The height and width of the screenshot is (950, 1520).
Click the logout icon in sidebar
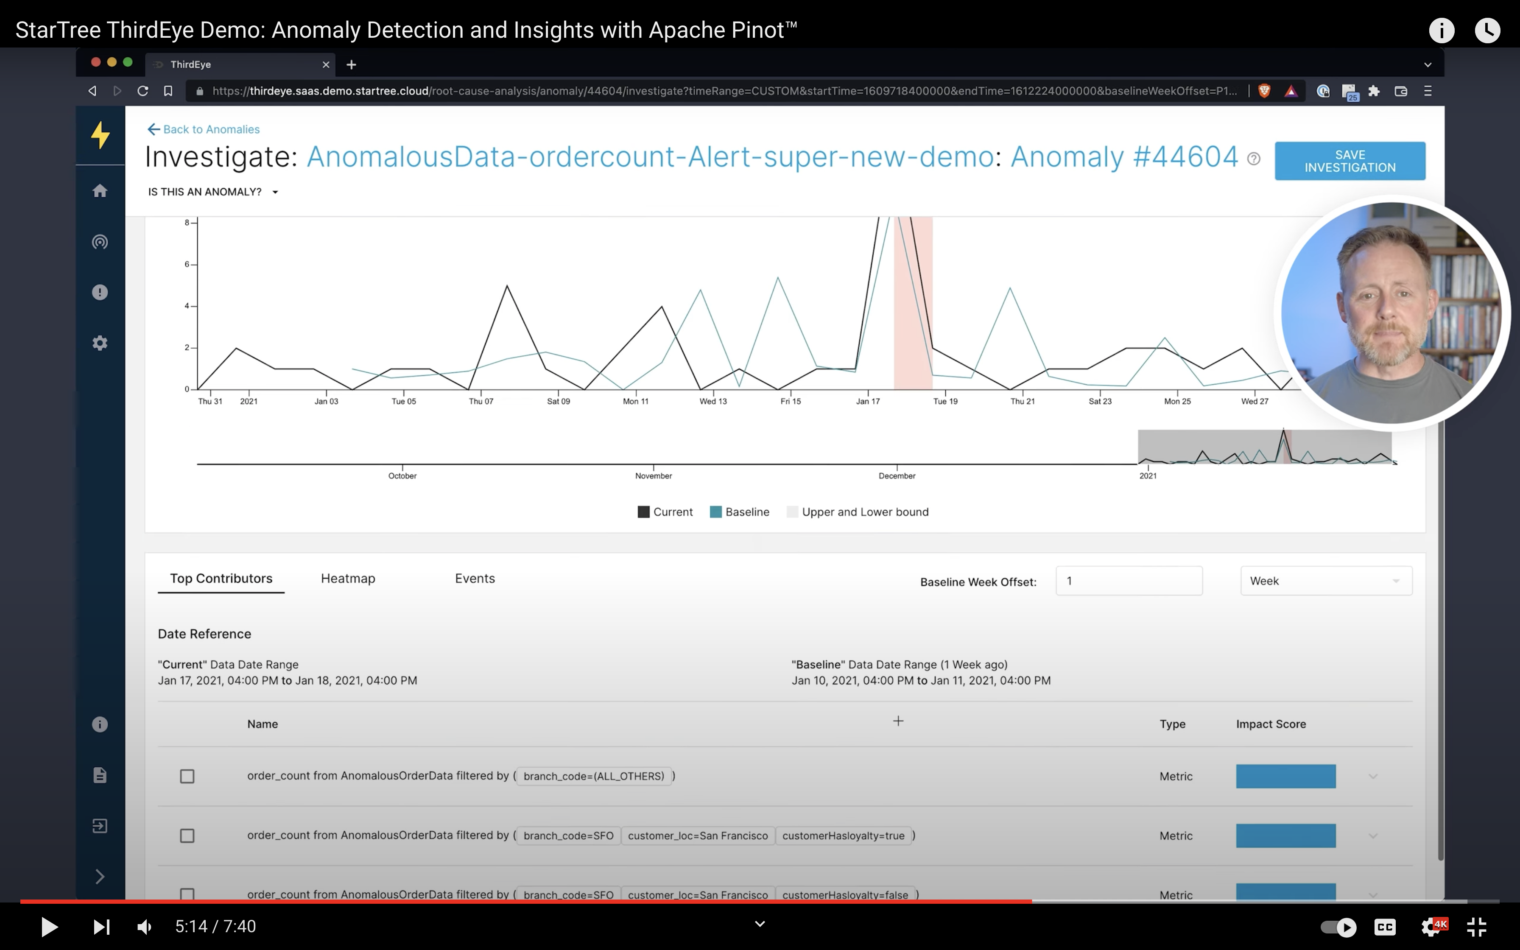pos(100,826)
